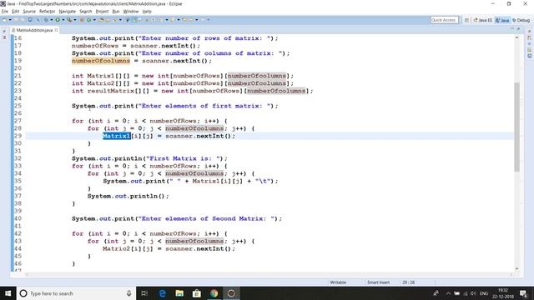
Task: Click the Eclipse taskbar icon
Action: click(231, 293)
